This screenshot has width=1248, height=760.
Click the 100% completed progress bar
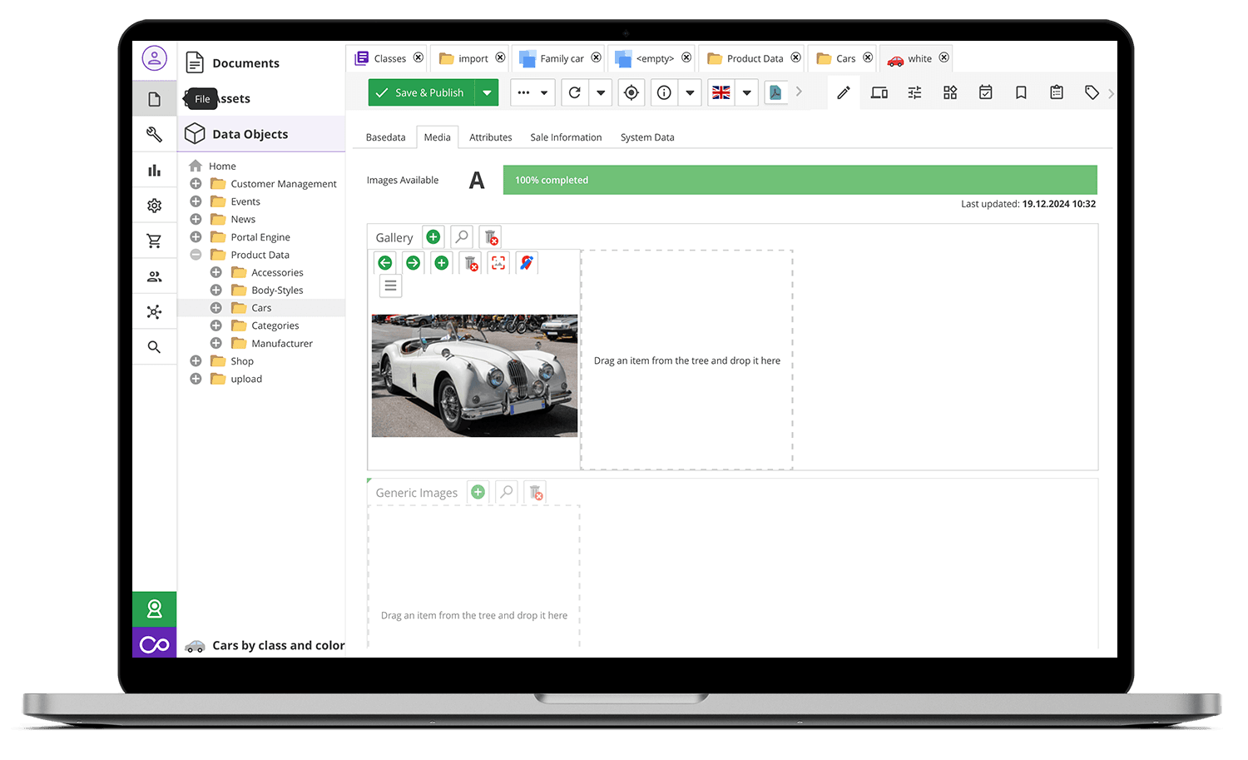click(x=800, y=180)
